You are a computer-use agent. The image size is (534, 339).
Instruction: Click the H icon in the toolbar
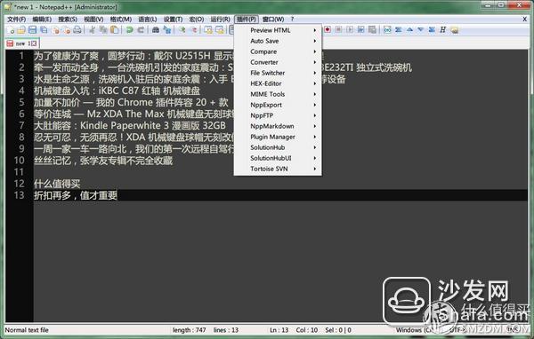point(442,30)
